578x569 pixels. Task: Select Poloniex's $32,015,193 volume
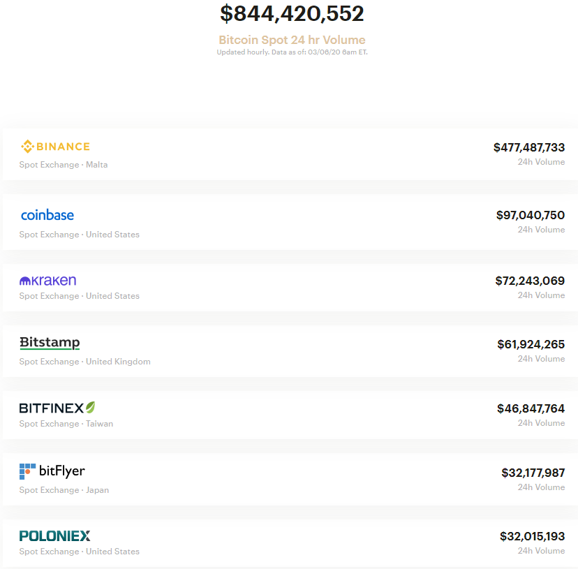coord(531,537)
